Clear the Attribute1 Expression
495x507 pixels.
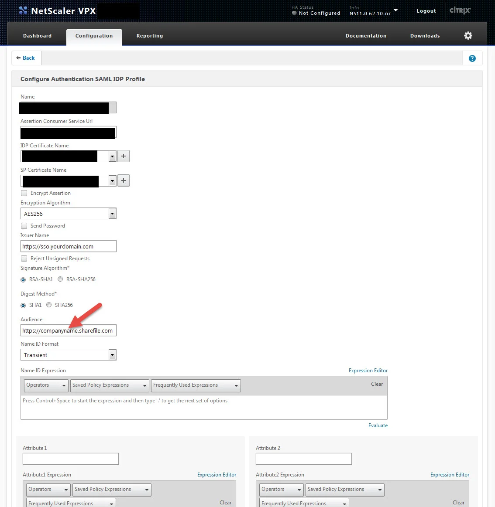point(225,503)
